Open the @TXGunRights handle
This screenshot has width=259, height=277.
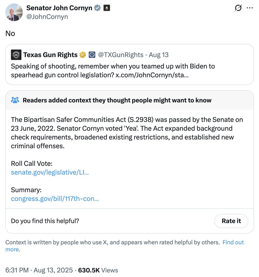[121, 55]
